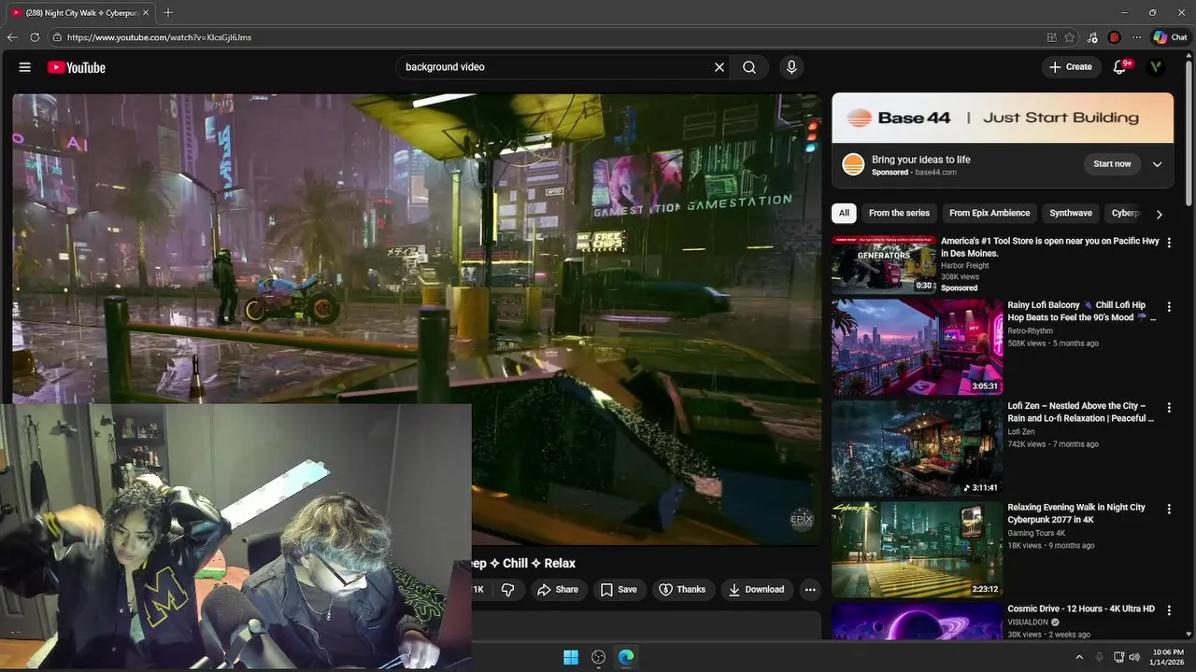View site information lock icon

pos(57,37)
